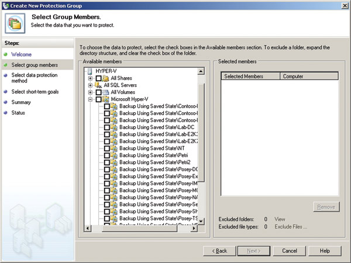This screenshot has height=263, width=351.
Task: Select the 'Microsoft Hyper-V' tree label
Action: 130,99
